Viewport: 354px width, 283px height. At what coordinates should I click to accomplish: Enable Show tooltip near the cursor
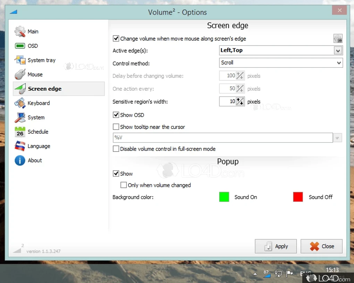(116, 127)
